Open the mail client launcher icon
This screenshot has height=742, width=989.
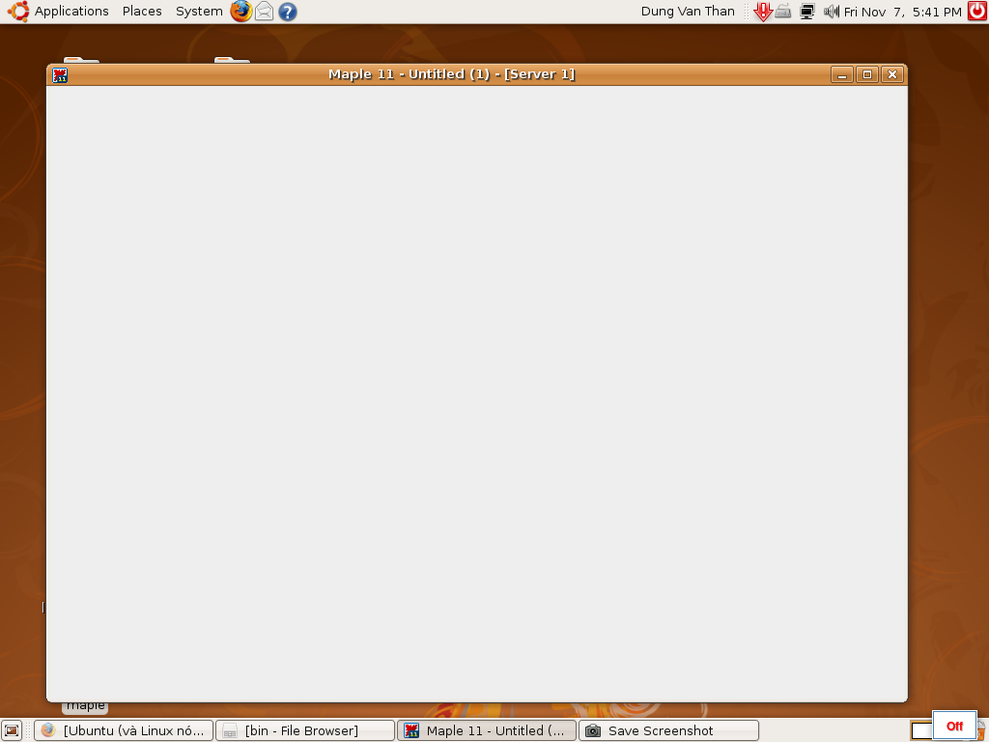pyautogui.click(x=265, y=12)
